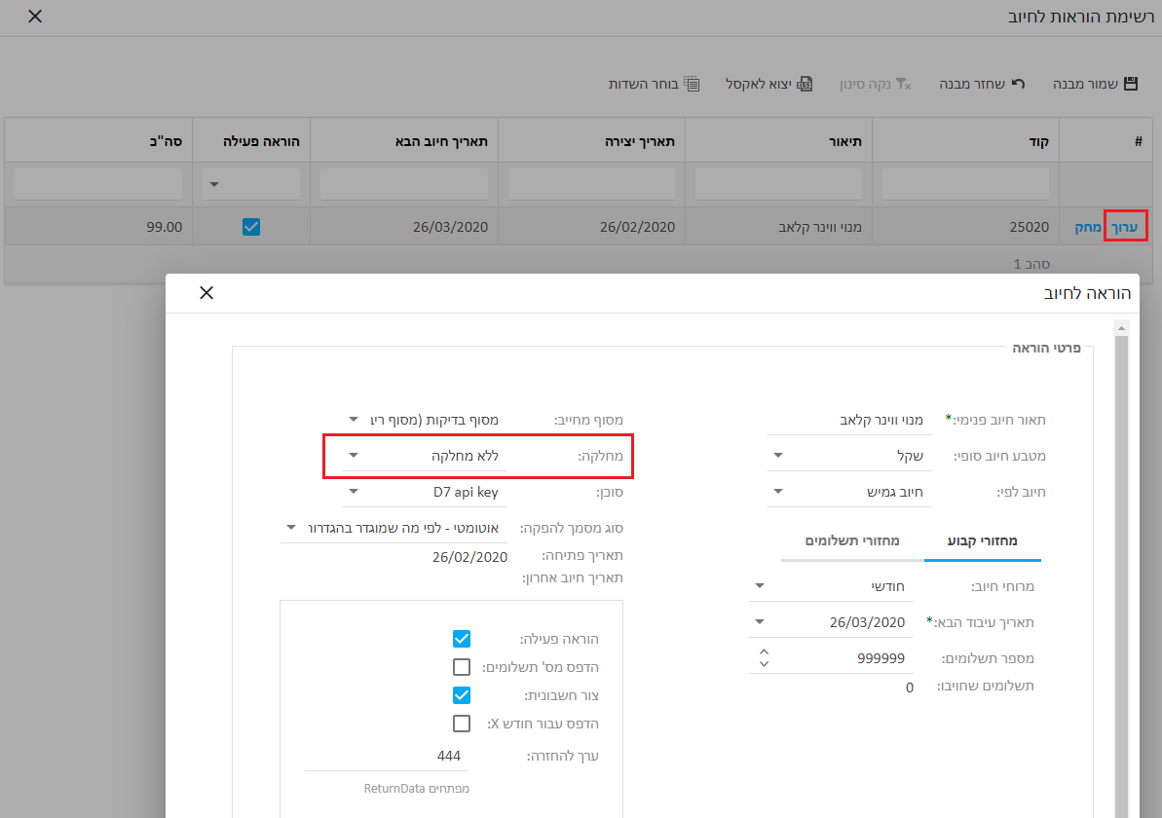Click the שחזר מבנה restore arrow icon
Viewport: 1162px width, 818px height.
pyautogui.click(x=1018, y=84)
